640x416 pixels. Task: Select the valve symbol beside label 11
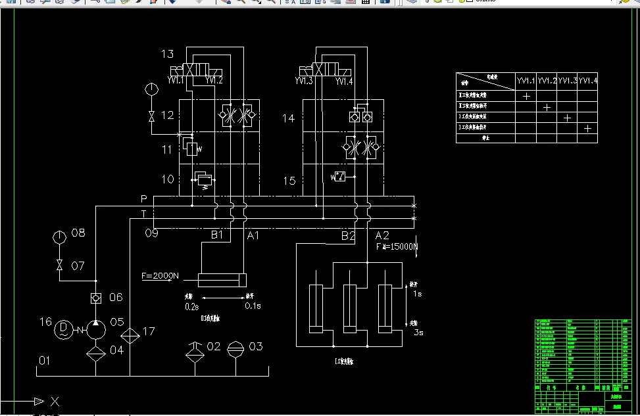(x=191, y=146)
